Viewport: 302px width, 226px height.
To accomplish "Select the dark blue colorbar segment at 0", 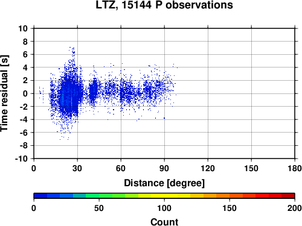I will click(40, 196).
